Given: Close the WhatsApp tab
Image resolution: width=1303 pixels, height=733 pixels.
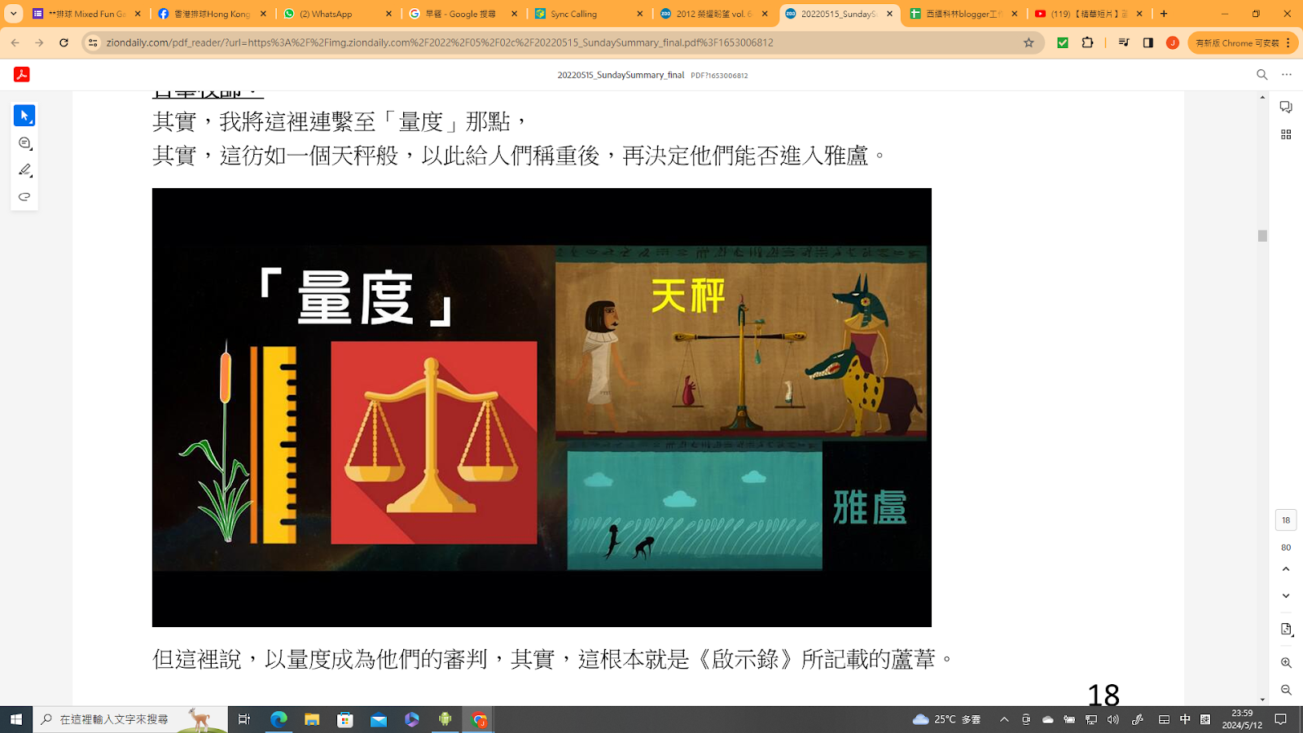Looking at the screenshot, I should coord(388,14).
